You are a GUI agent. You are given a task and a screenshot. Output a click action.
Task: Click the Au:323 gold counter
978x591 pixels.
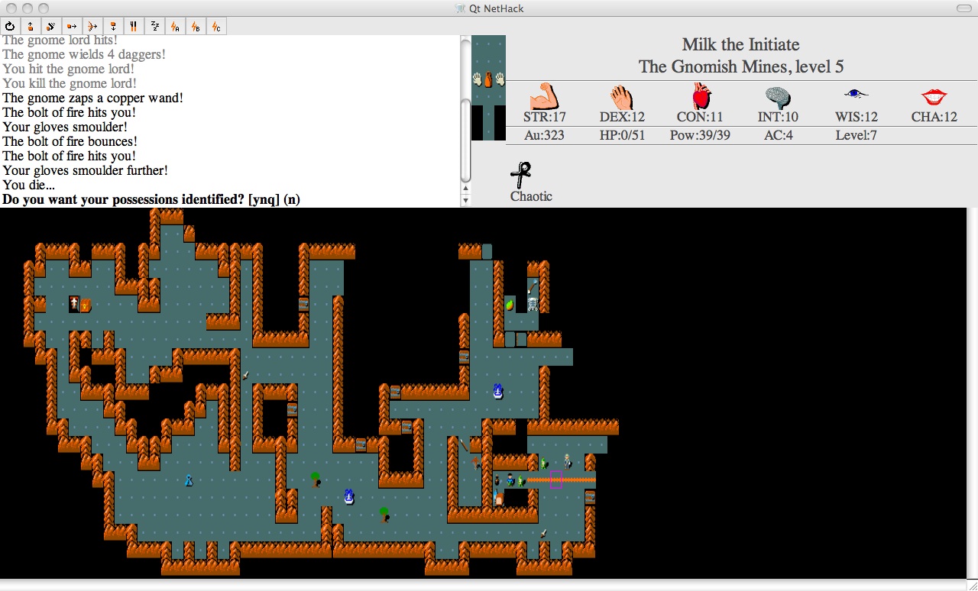[545, 135]
